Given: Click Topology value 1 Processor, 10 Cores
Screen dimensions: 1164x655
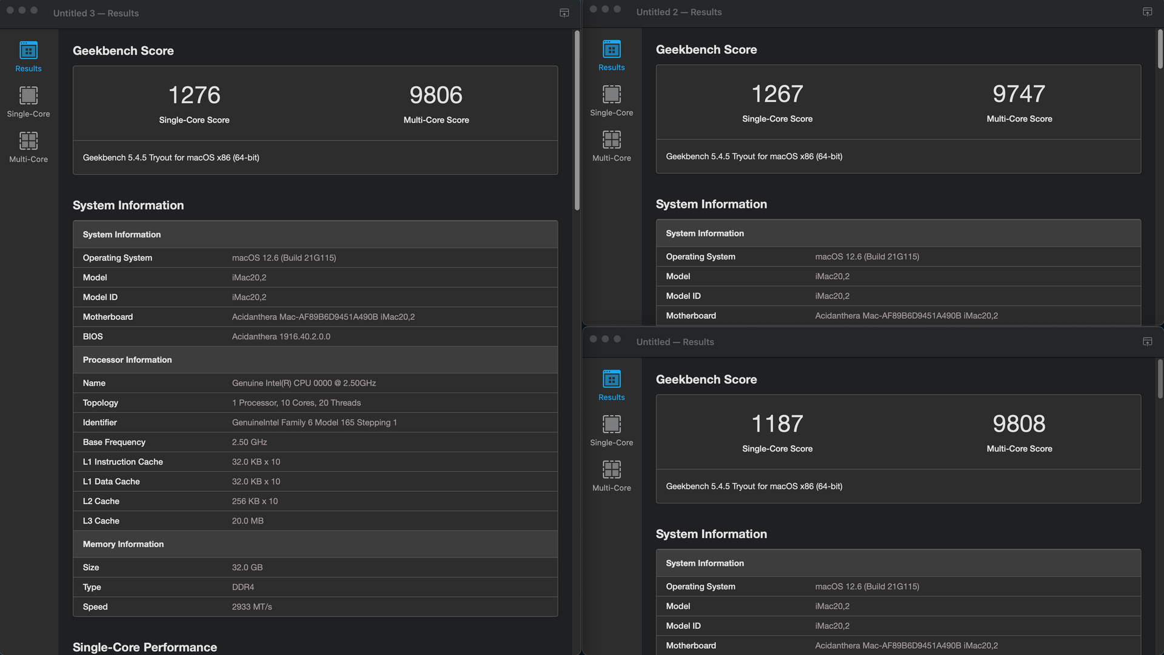Looking at the screenshot, I should coord(296,403).
